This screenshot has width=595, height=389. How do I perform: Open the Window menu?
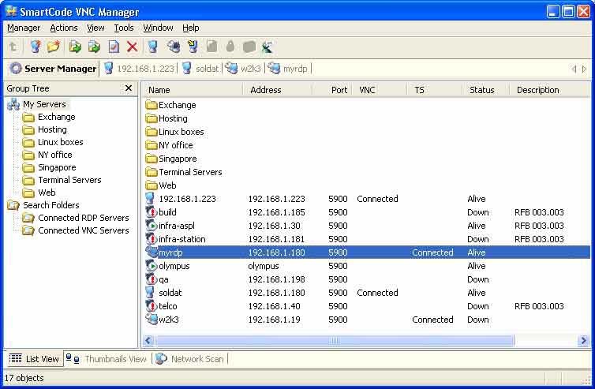pyautogui.click(x=159, y=28)
